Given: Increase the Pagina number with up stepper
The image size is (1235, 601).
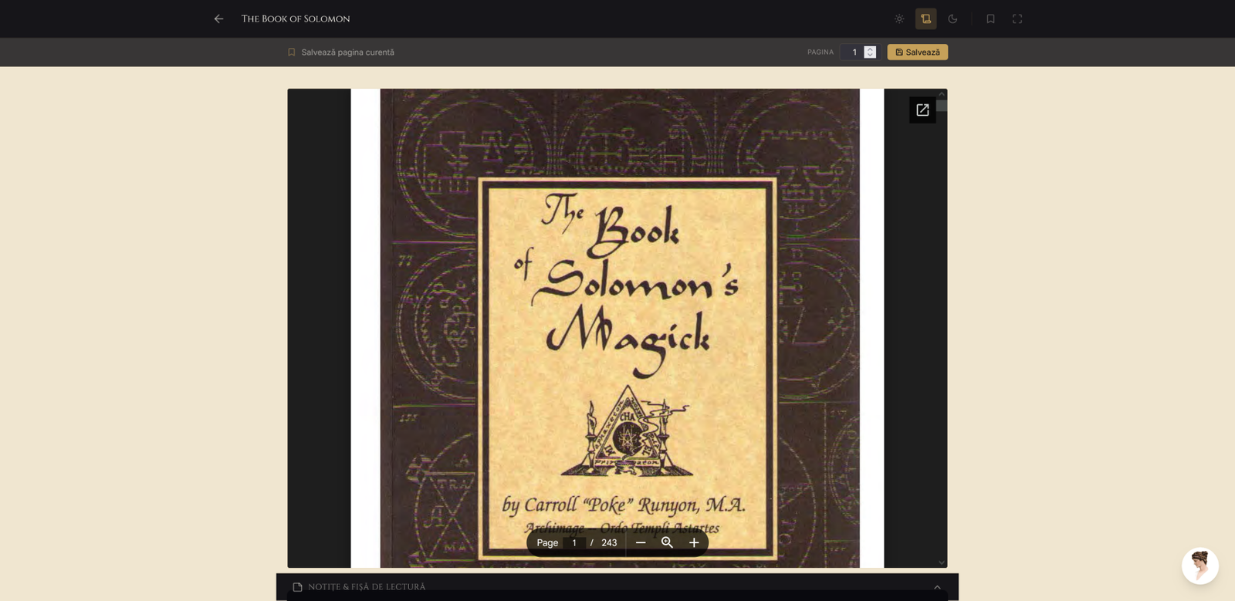Looking at the screenshot, I should click(x=870, y=49).
